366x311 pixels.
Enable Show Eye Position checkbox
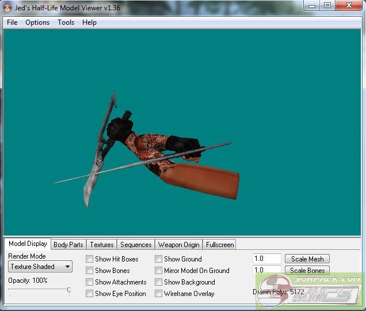click(89, 293)
